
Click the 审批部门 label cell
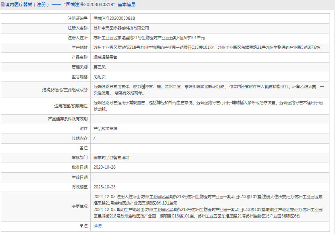tap(46, 158)
